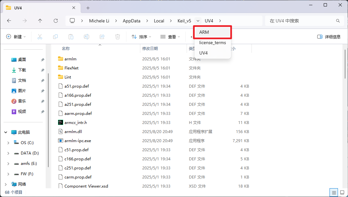Toggle the 详细信息 details pane
The image size is (348, 197).
point(329,37)
